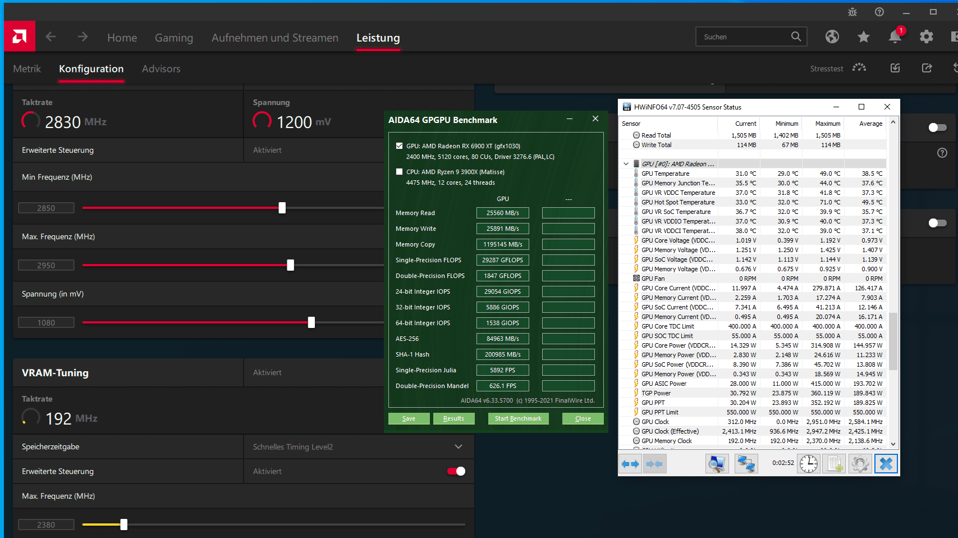The image size is (958, 538).
Task: Click Start Benchmark button
Action: coord(518,418)
